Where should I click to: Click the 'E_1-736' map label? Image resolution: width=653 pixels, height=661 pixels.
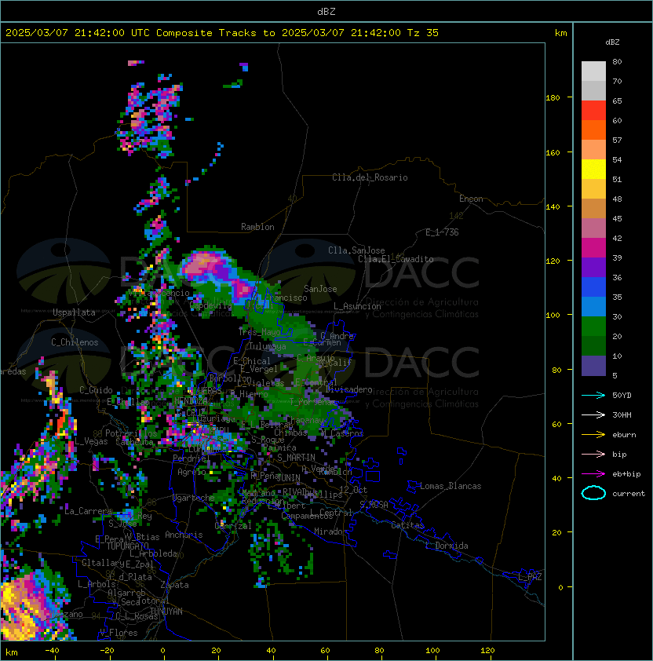click(442, 232)
